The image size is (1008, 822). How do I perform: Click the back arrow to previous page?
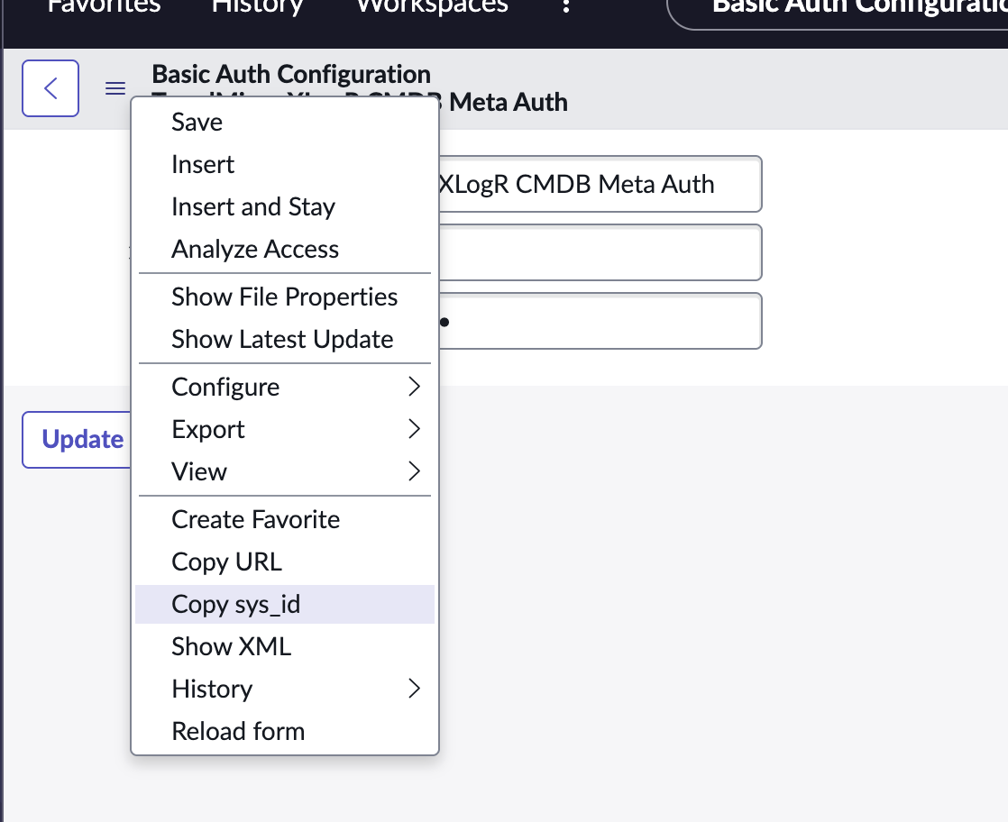pos(50,87)
